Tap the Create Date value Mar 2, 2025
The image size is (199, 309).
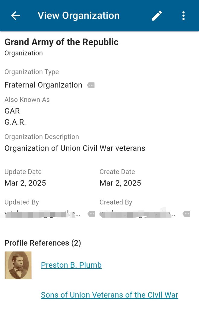(120, 183)
